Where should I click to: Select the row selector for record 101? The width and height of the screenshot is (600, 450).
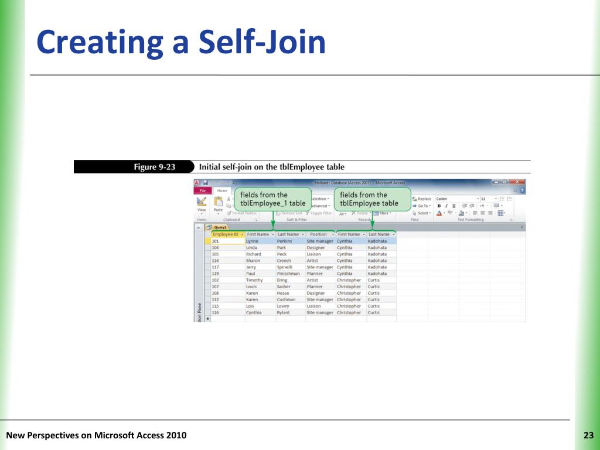[x=208, y=241]
